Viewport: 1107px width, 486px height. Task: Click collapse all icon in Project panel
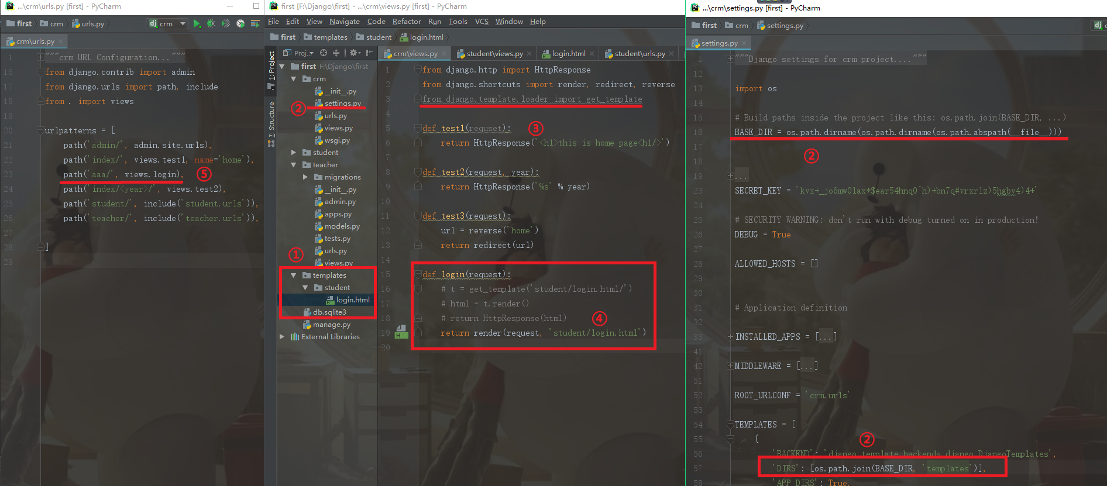(336, 53)
